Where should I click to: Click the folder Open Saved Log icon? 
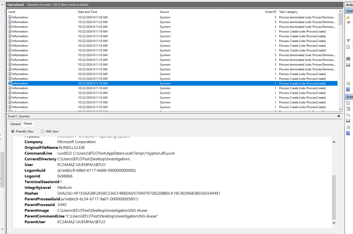tap(348, 17)
